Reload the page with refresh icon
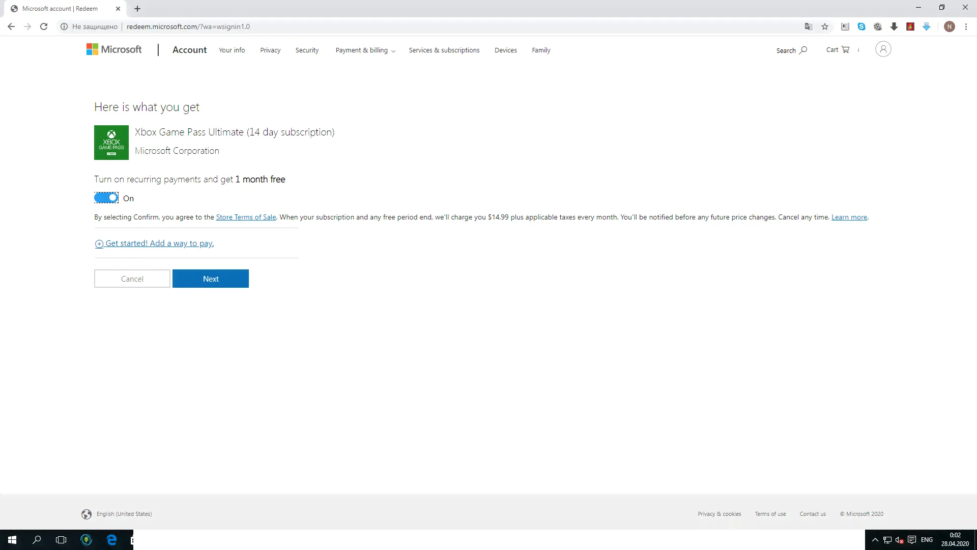The width and height of the screenshot is (977, 550). pos(44,26)
